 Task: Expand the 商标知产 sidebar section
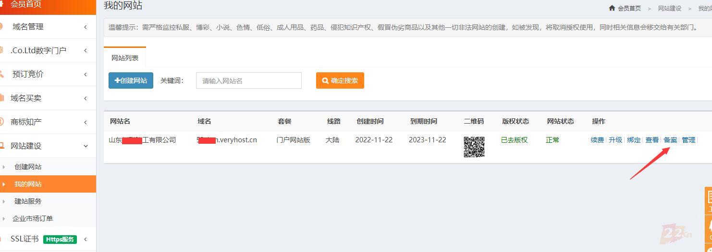48,122
